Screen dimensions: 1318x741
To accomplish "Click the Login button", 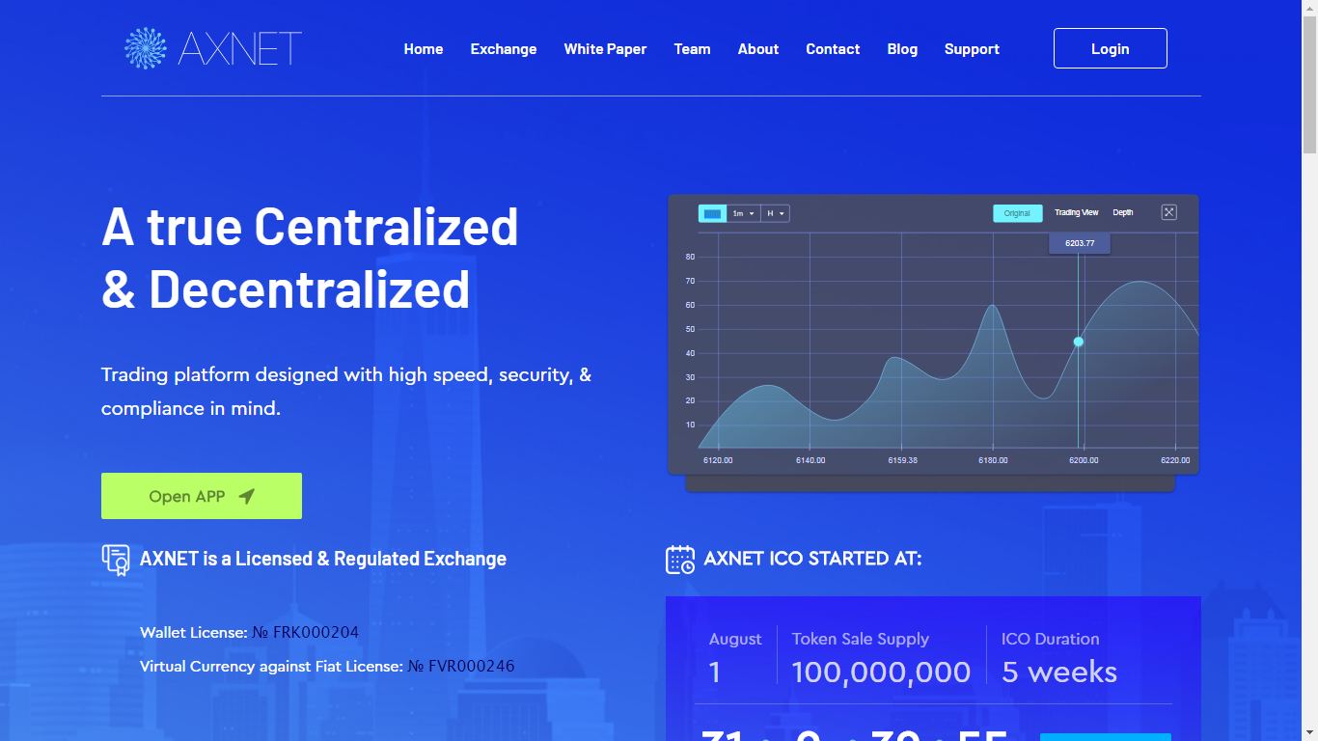I will point(1111,48).
